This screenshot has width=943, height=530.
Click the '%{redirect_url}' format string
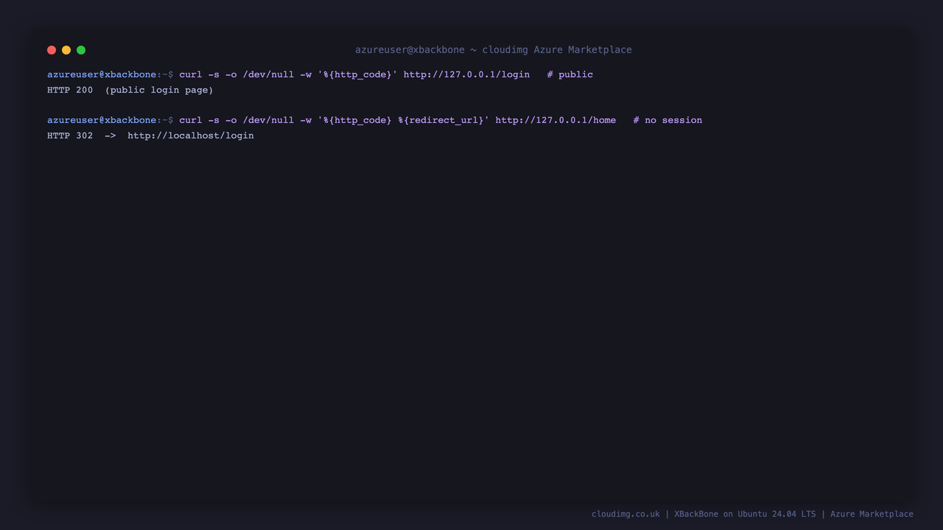[441, 120]
